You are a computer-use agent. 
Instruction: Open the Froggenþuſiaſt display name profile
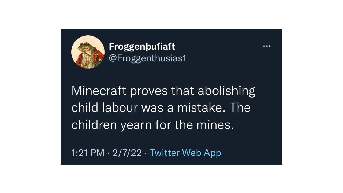(x=142, y=46)
